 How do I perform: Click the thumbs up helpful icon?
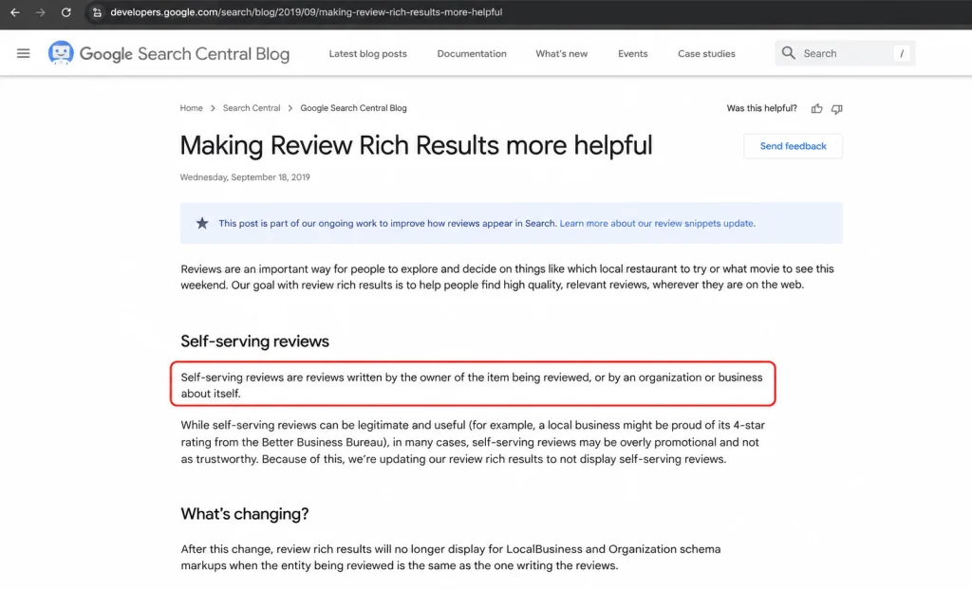click(x=817, y=109)
